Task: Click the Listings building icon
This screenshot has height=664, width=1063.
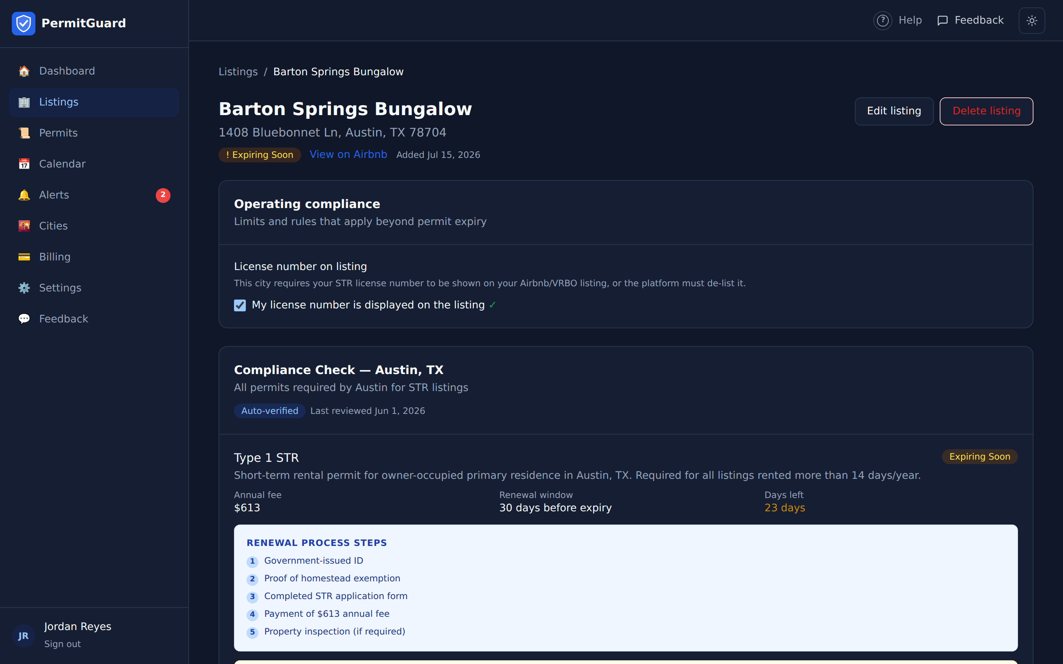Action: 24,102
